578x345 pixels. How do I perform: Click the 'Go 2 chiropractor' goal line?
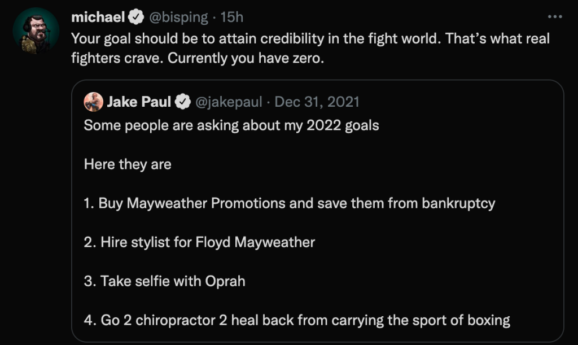click(297, 321)
